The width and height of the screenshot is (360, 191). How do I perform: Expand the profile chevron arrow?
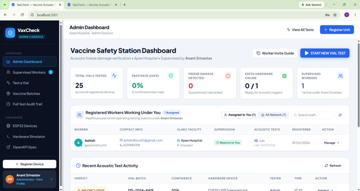pyautogui.click(x=52, y=179)
